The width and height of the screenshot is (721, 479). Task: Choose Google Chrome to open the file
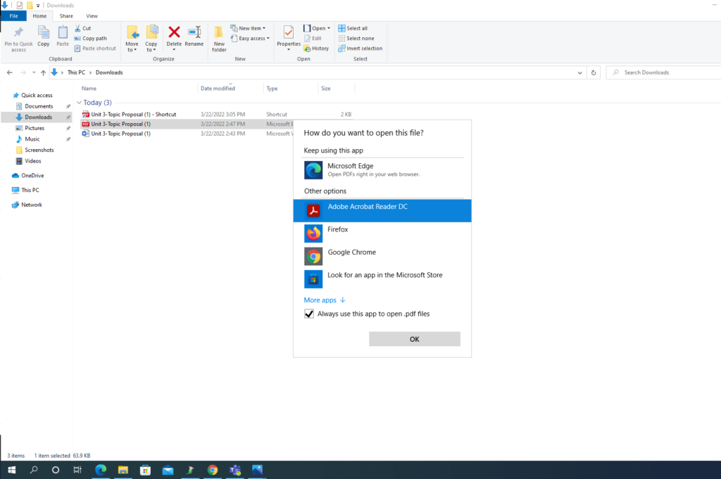click(x=382, y=256)
